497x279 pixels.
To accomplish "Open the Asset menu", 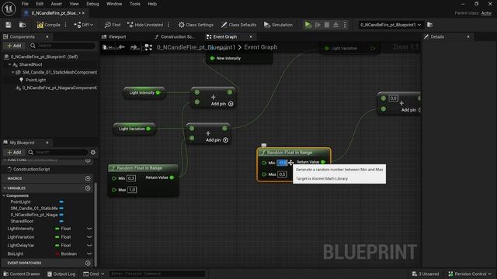I will [x=57, y=4].
